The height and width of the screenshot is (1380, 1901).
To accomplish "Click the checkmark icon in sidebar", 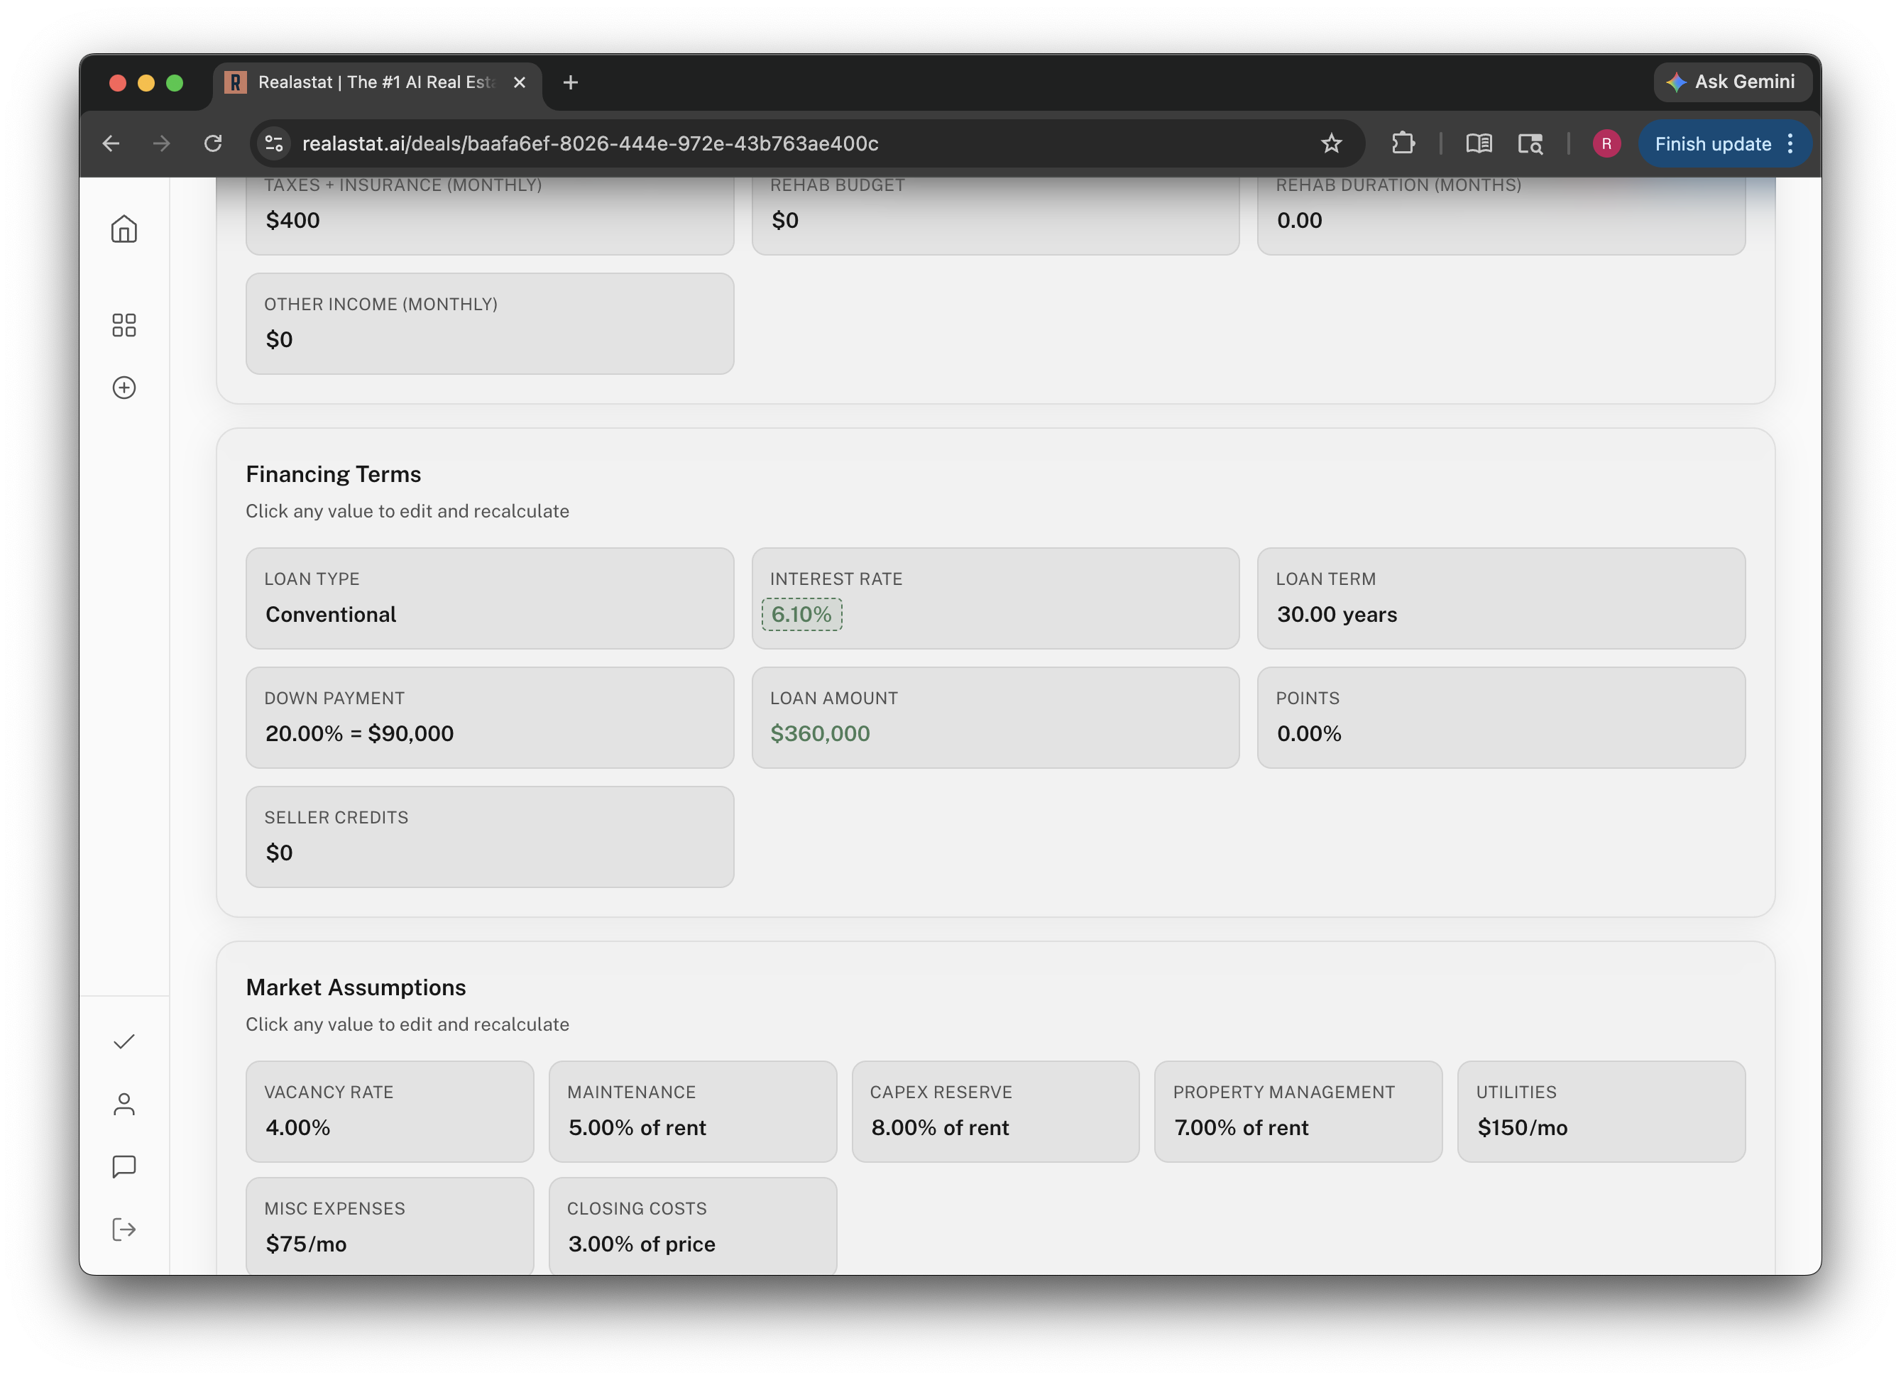I will click(124, 1041).
